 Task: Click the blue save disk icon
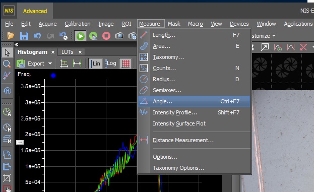click(24, 36)
